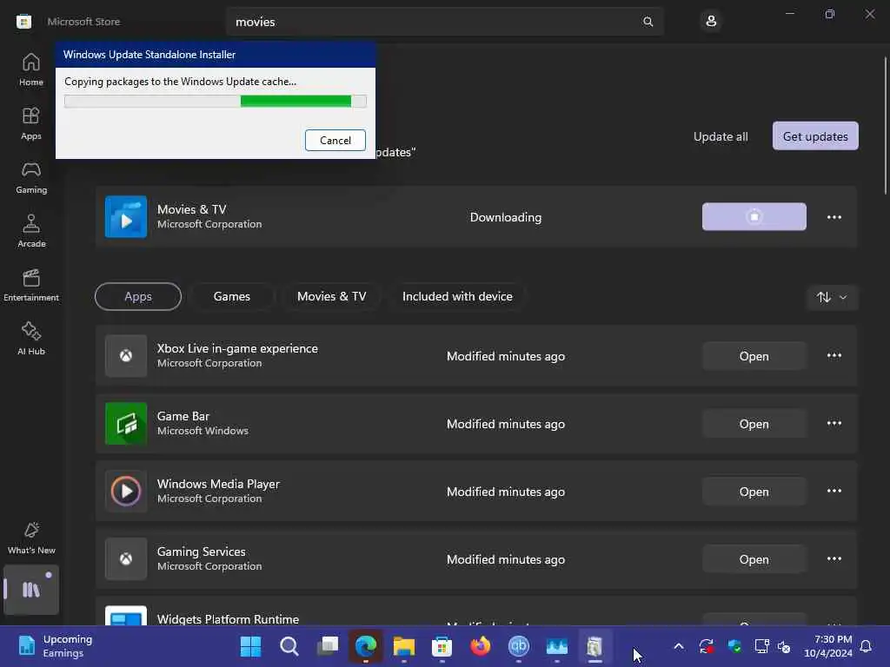Click Widgets Platform Runtime row title
The width and height of the screenshot is (890, 667).
(x=228, y=619)
